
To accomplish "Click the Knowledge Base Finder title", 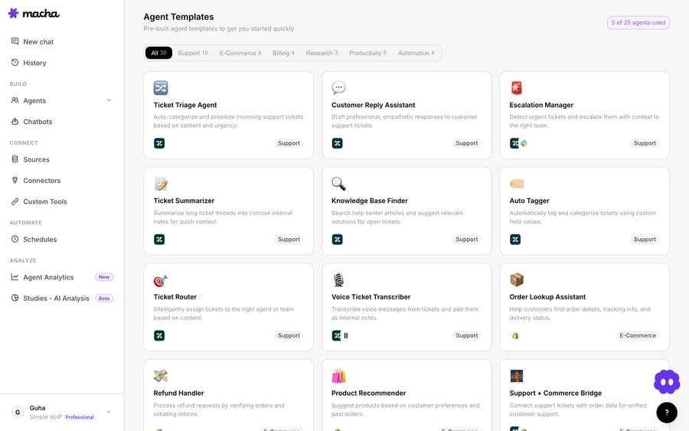I will [x=370, y=201].
